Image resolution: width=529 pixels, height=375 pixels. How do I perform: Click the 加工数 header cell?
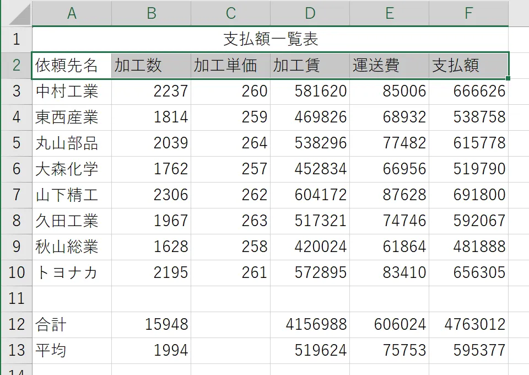151,65
